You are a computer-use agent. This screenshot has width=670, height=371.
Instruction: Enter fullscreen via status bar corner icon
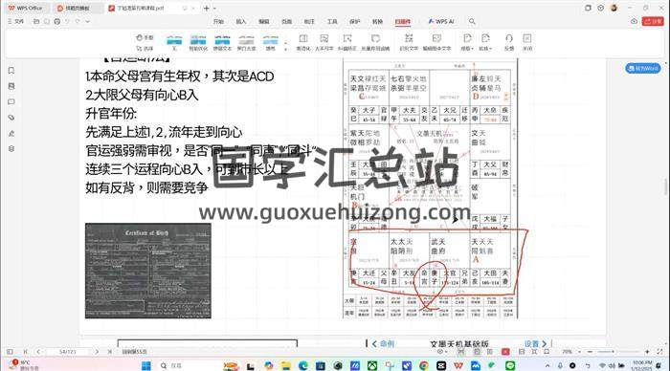coord(659,352)
